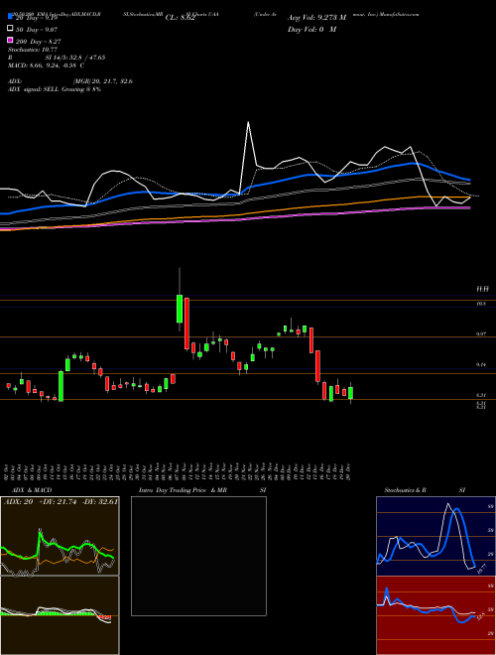496x655 pixels.
Task: Click the ADX line chart panel
Action: (x=60, y=536)
